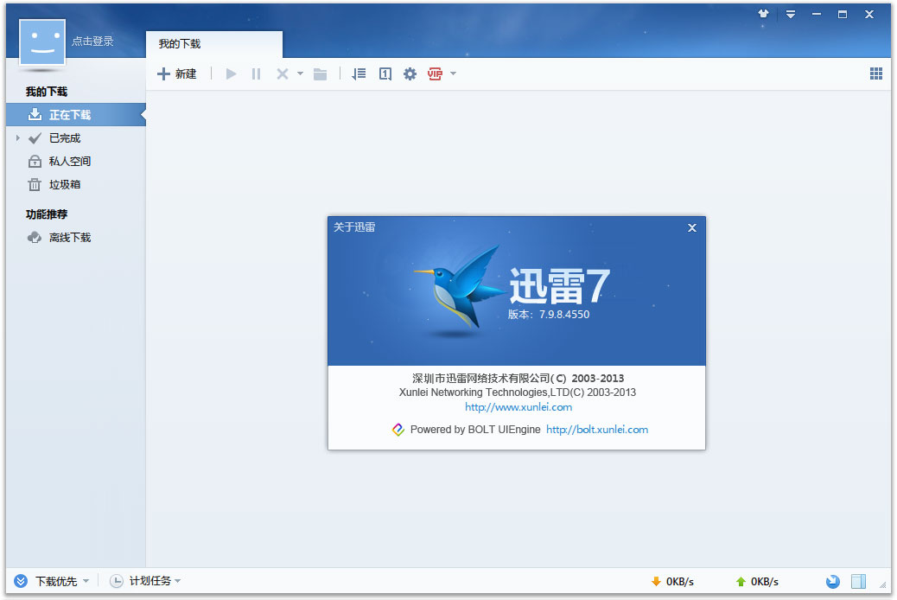This screenshot has height=600, width=897.
Task: Click the 新建 new task icon
Action: click(162, 73)
